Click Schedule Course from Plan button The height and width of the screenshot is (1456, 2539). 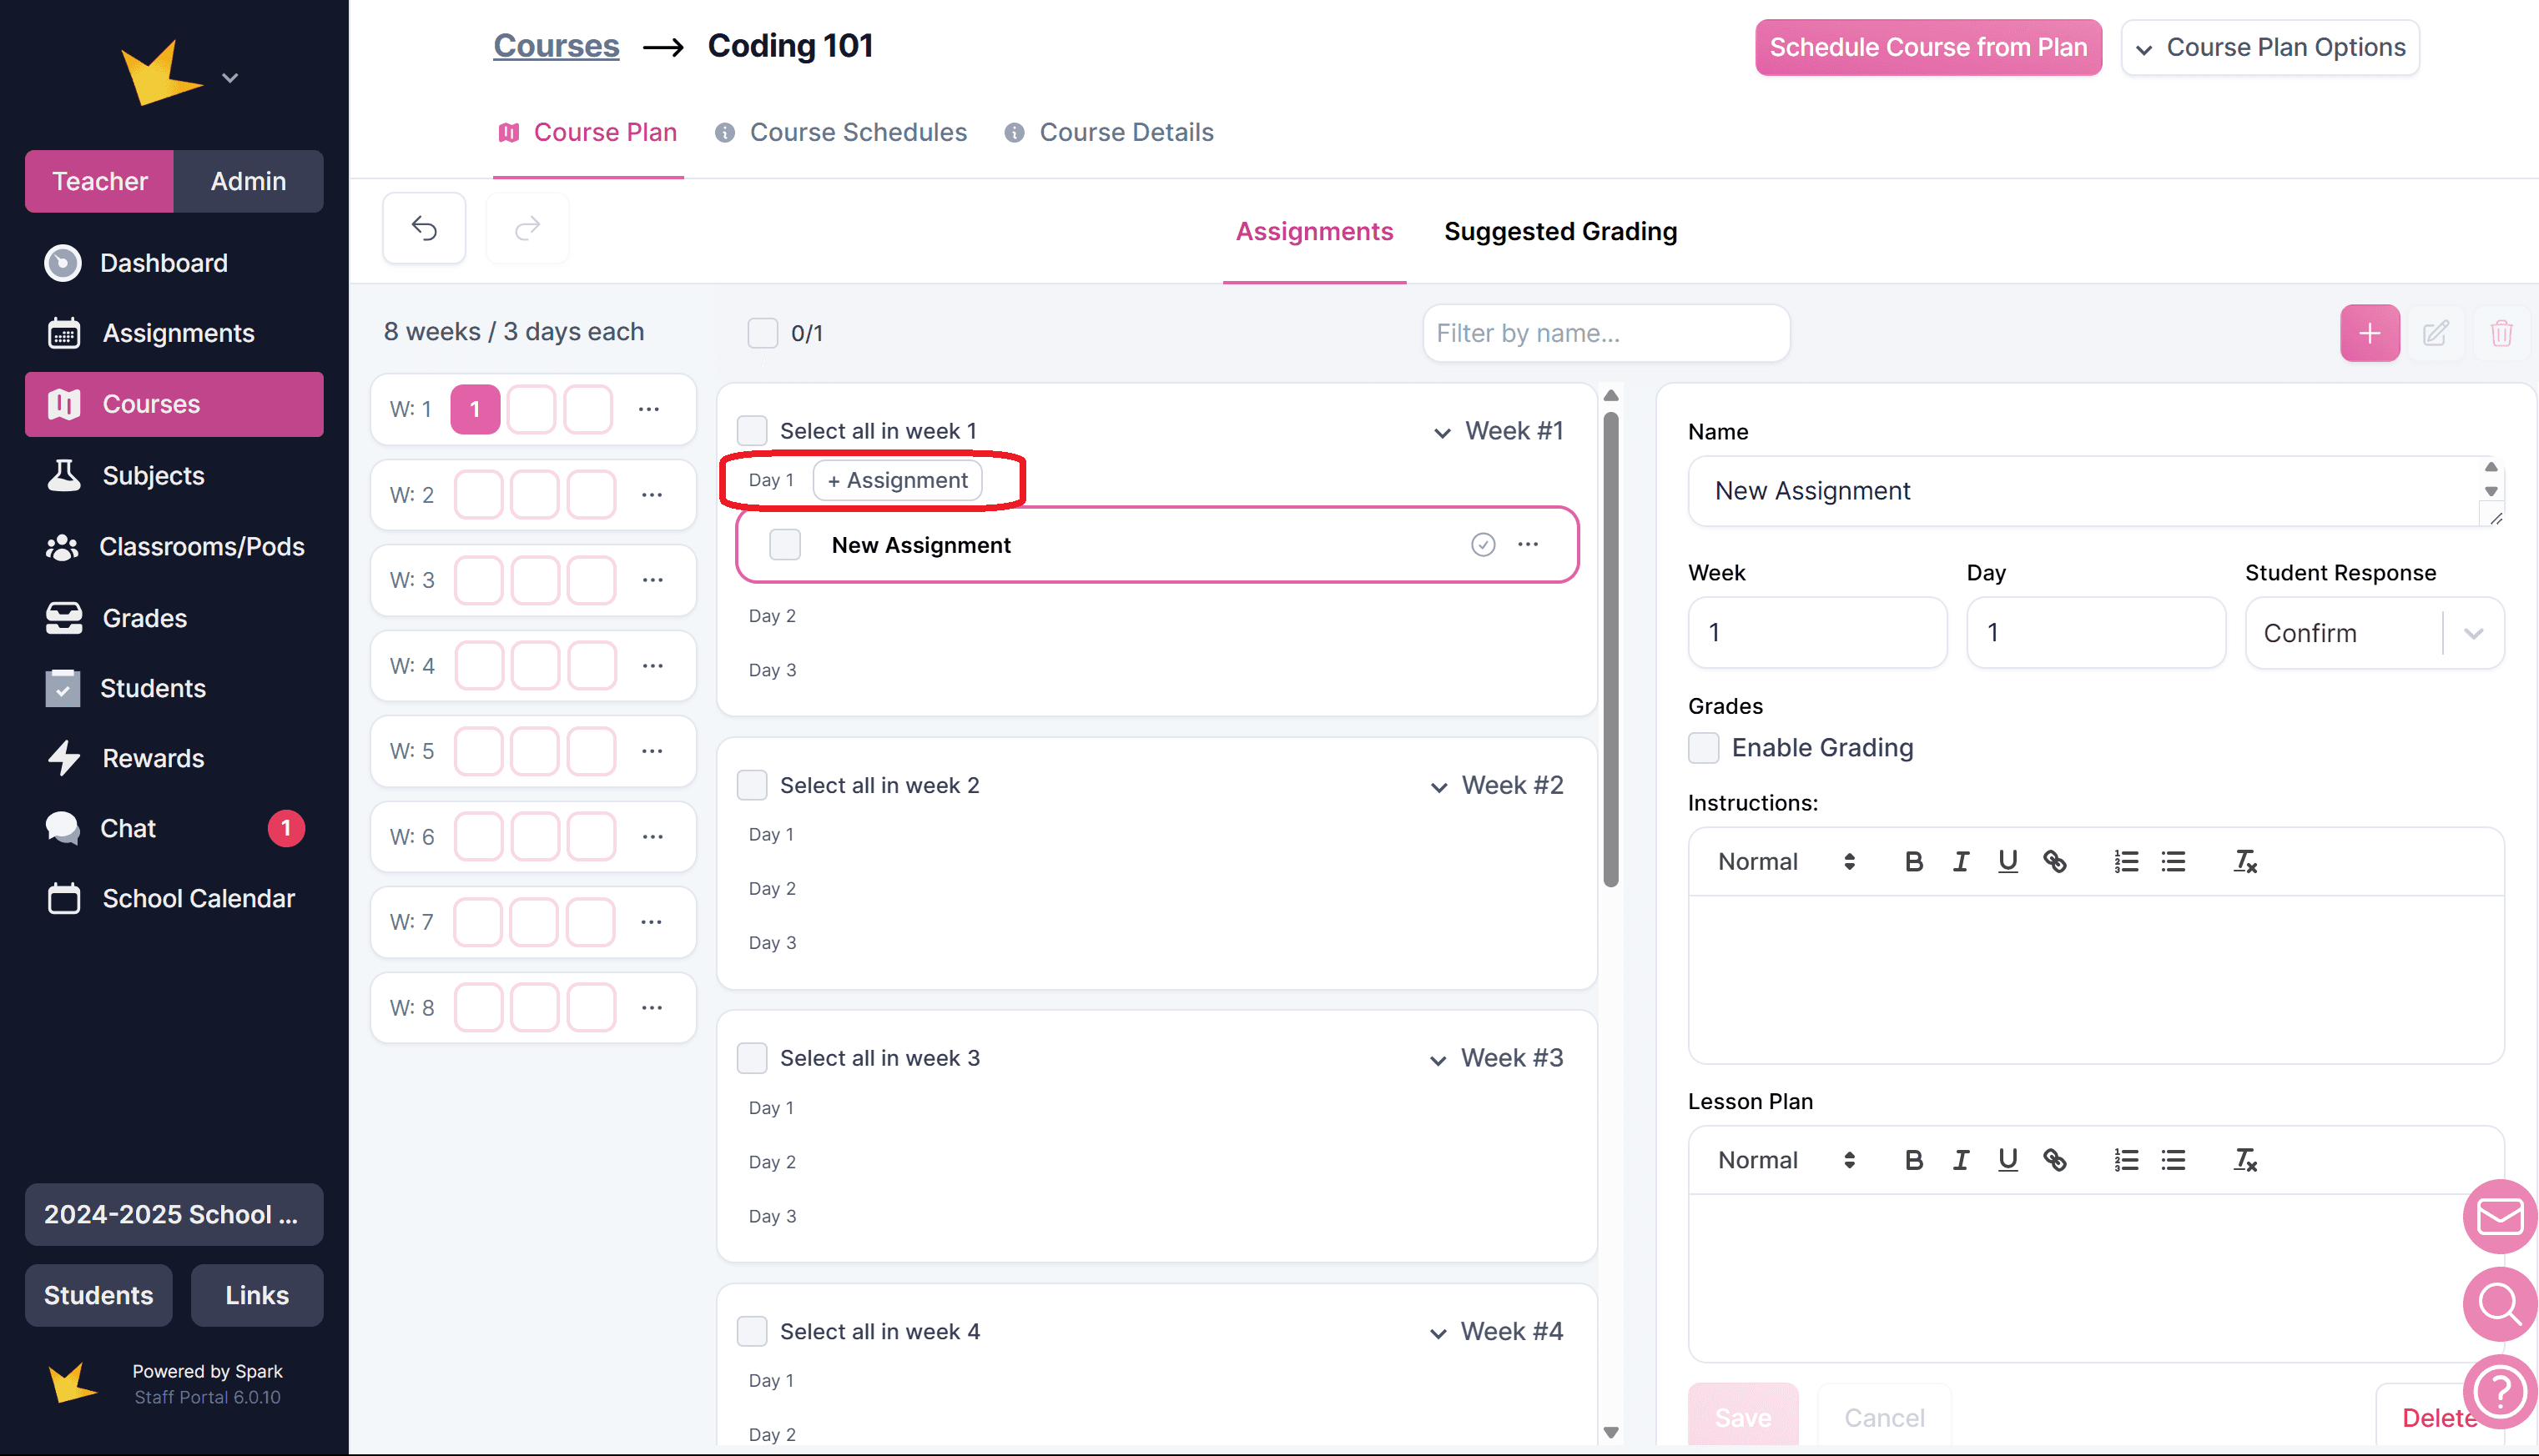click(1927, 47)
